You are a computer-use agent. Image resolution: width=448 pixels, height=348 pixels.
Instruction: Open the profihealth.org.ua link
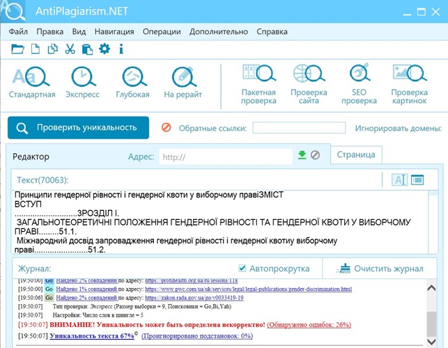click(x=192, y=280)
